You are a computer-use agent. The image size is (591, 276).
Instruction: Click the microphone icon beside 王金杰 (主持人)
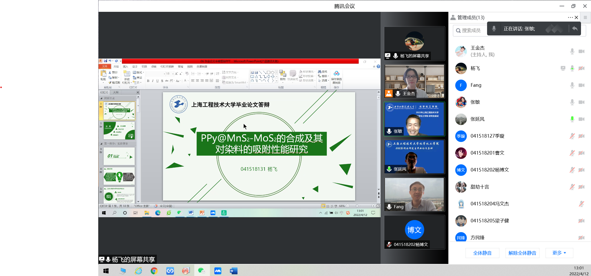tap(572, 51)
